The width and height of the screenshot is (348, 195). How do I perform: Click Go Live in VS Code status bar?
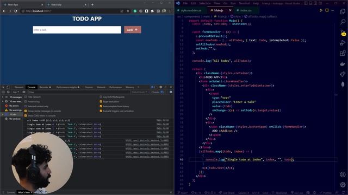[x=297, y=193]
